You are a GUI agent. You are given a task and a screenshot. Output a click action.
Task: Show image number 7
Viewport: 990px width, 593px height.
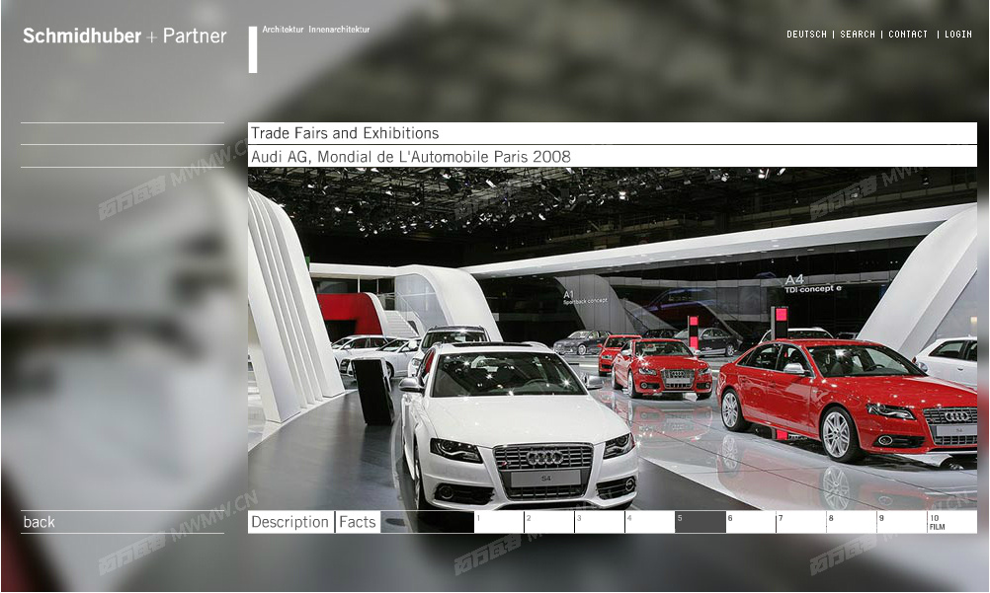pyautogui.click(x=801, y=522)
